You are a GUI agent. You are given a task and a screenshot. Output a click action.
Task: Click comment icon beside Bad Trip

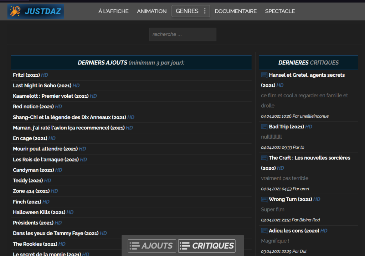pos(264,127)
